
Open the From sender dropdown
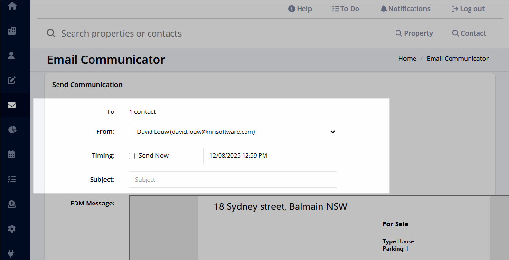coord(233,132)
